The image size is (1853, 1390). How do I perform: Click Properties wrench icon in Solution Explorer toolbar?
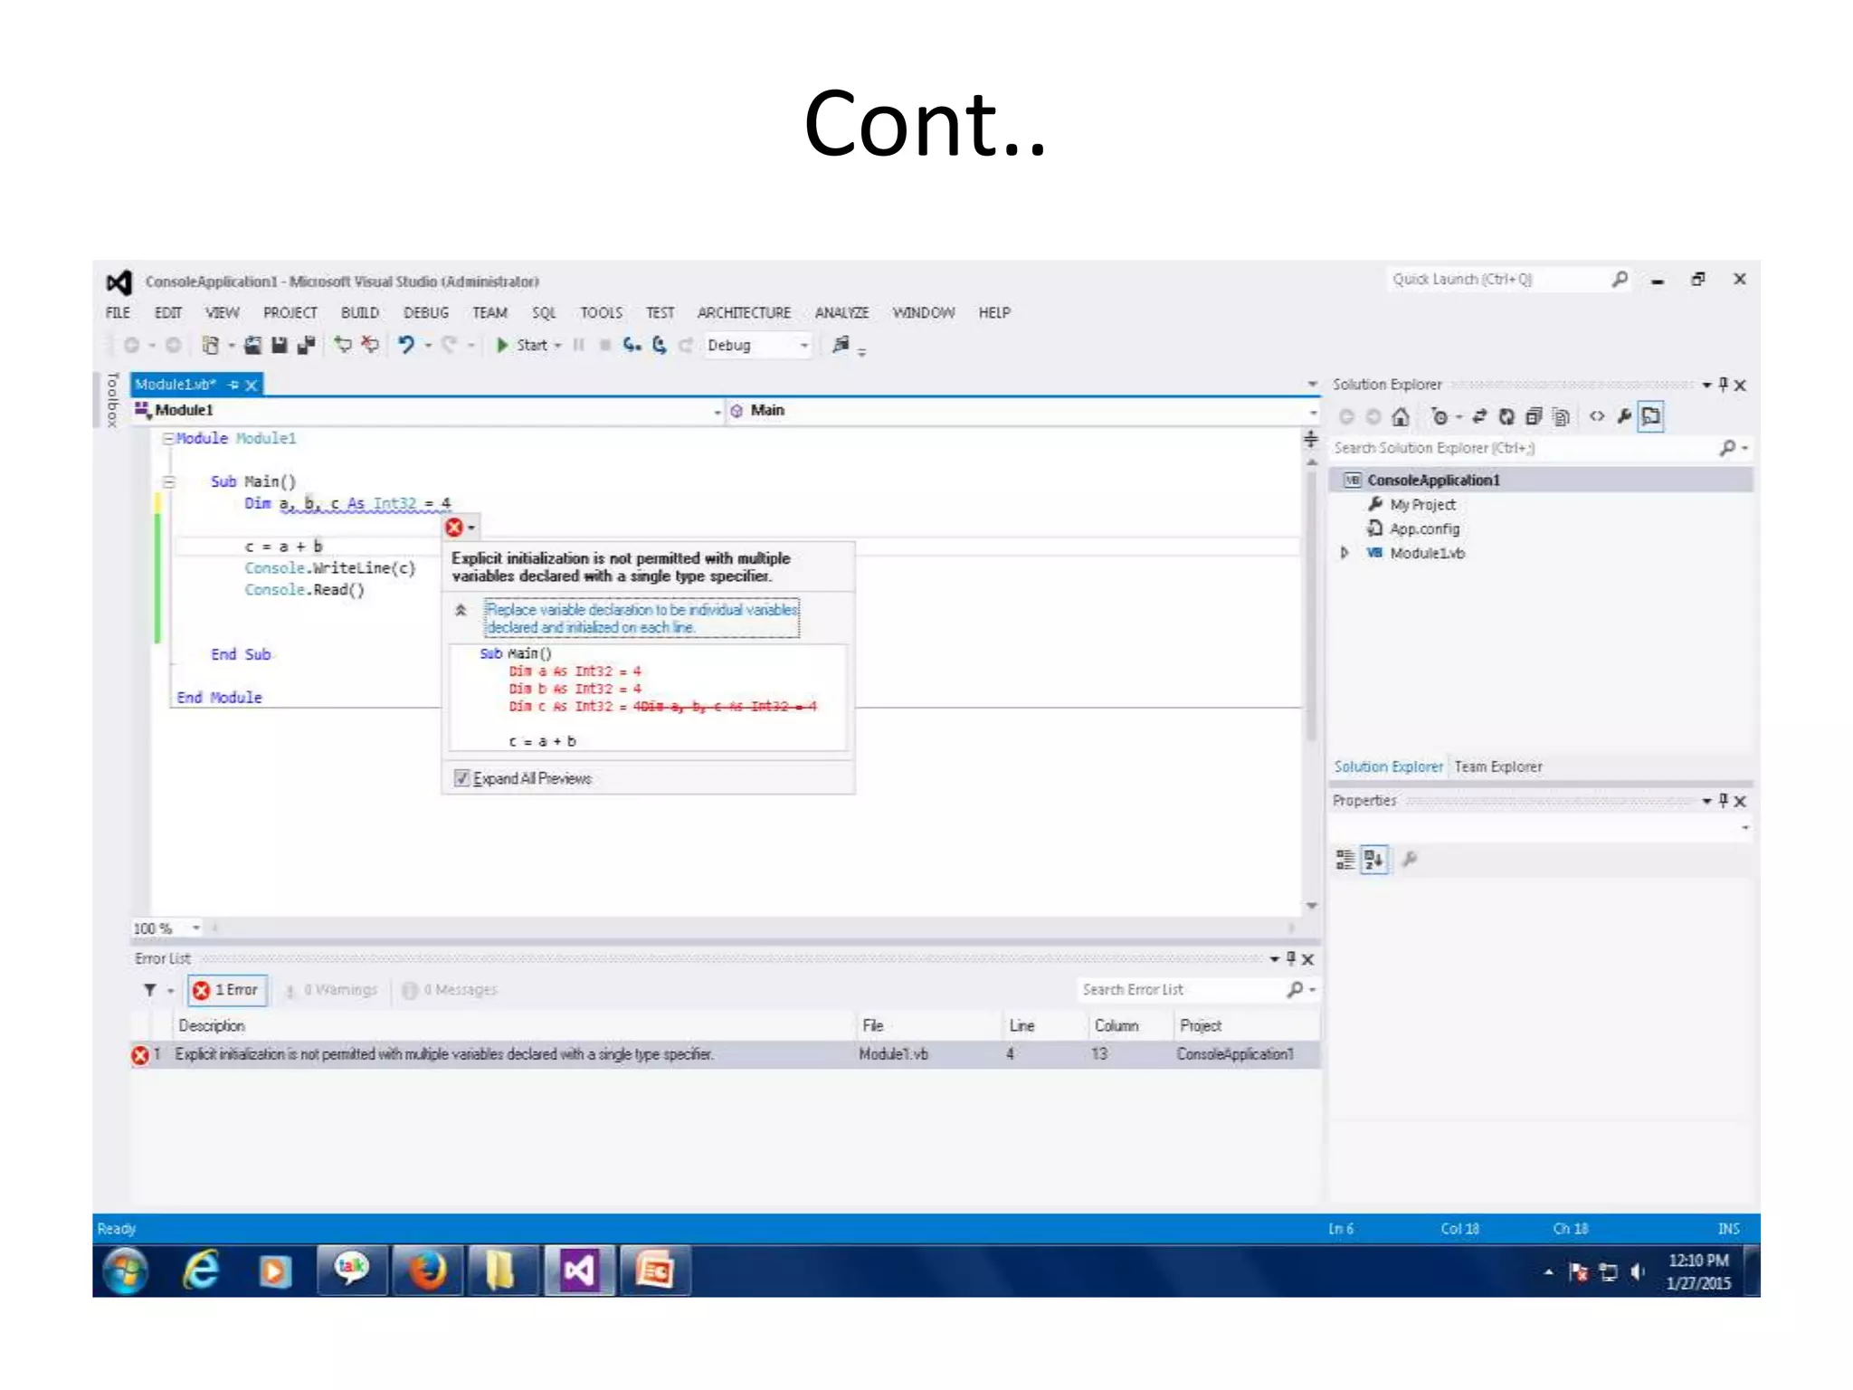[1624, 416]
